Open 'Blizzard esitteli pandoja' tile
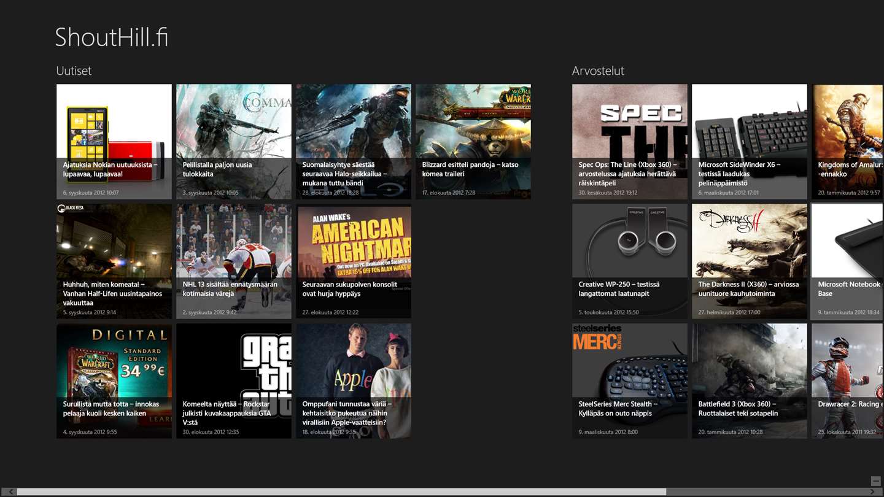 [473, 142]
